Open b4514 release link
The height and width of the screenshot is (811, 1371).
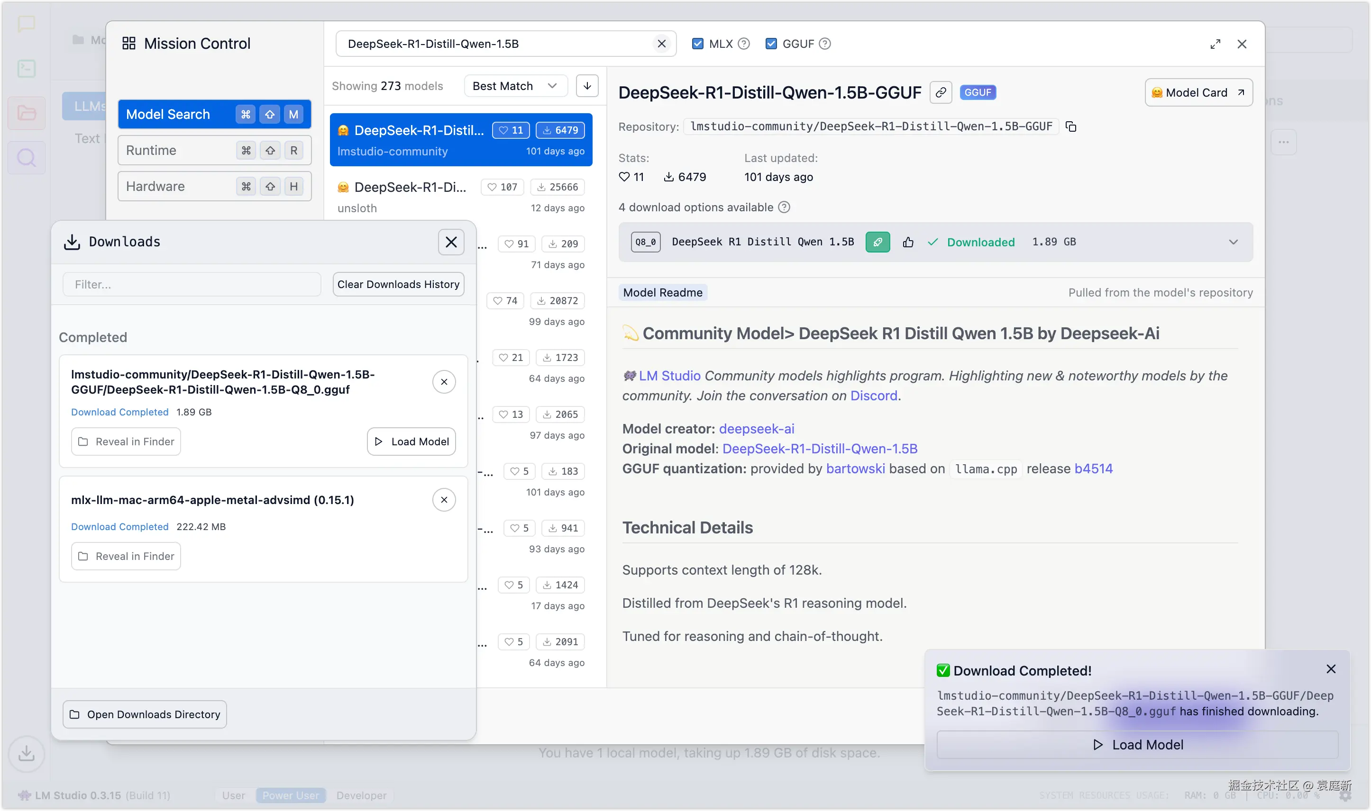(1093, 469)
